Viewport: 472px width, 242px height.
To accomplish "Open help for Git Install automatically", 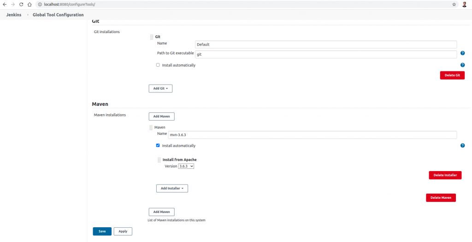I will click(x=462, y=65).
